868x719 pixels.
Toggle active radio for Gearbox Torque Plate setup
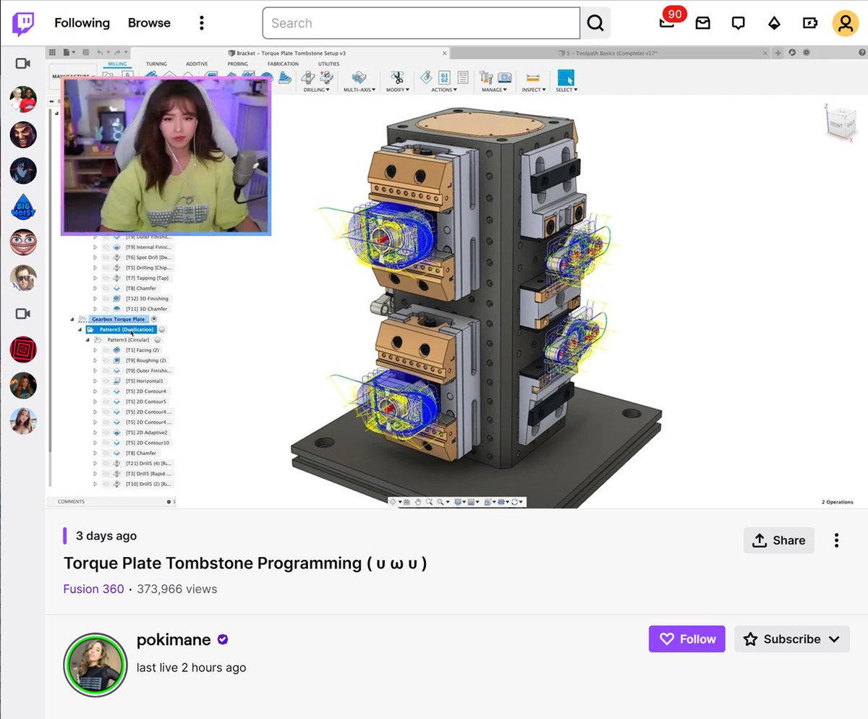[154, 319]
